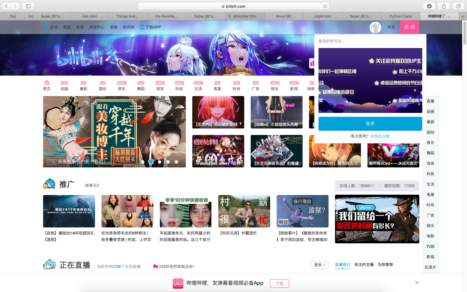The height and width of the screenshot is (292, 467).
Task: Close the aboutme.html tab
Action: 230,16
